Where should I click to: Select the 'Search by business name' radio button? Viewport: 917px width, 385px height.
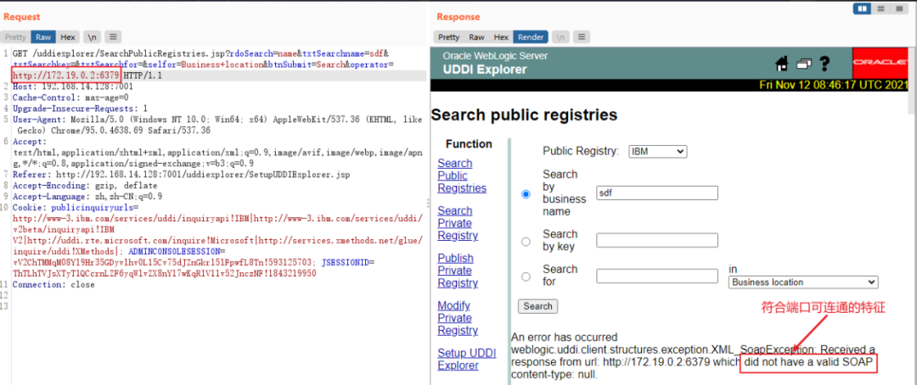tap(526, 193)
